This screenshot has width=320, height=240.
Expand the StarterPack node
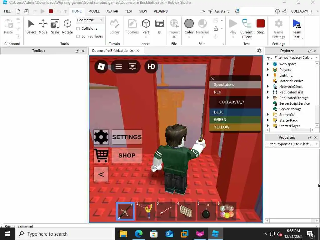click(268, 120)
